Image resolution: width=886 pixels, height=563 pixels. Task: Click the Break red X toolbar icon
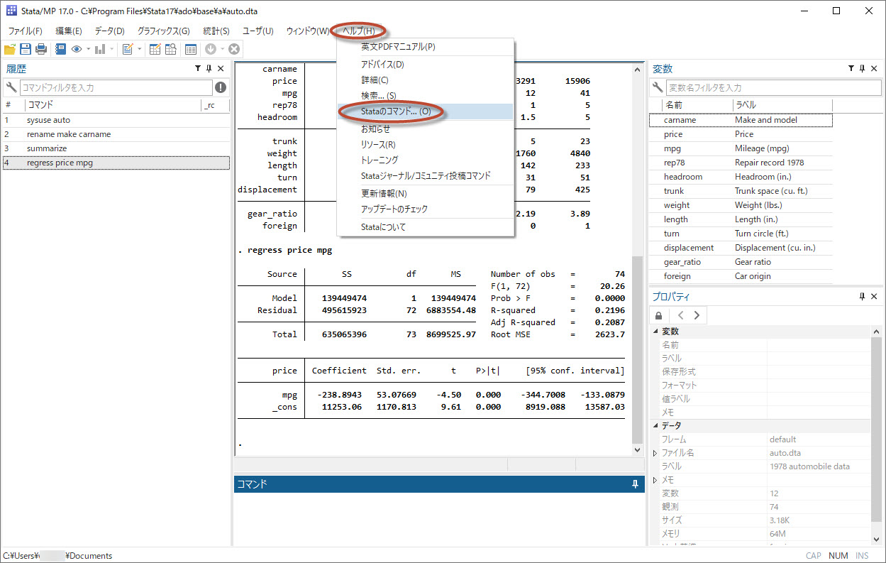click(x=234, y=49)
